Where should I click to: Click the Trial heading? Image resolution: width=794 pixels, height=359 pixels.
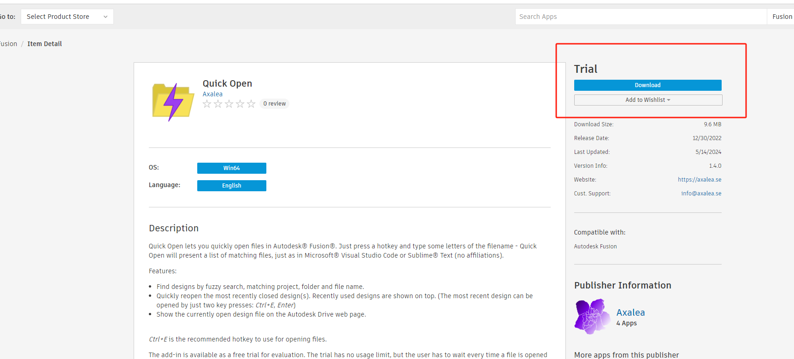(x=586, y=69)
